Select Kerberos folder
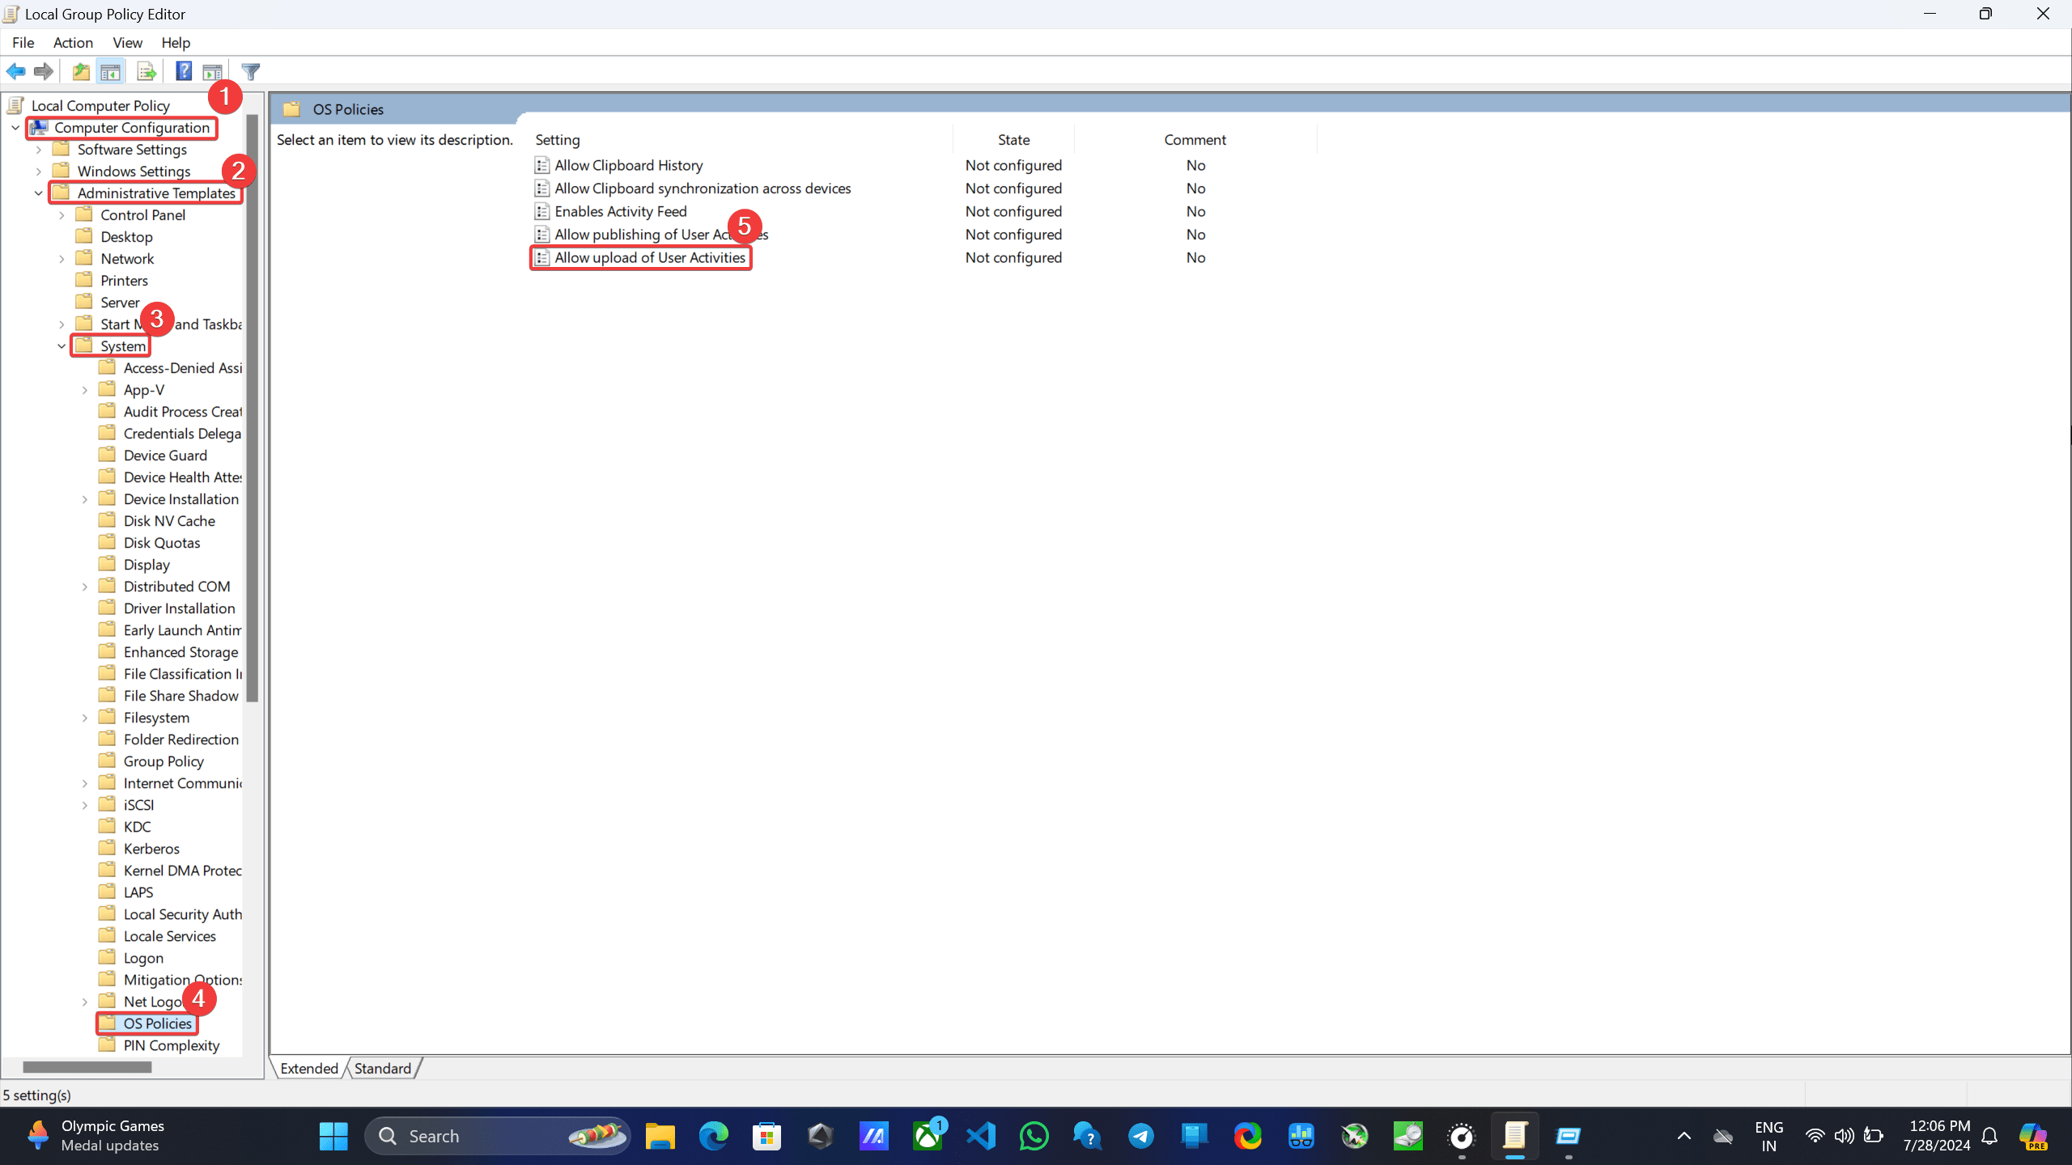This screenshot has height=1165, width=2072. 151,849
